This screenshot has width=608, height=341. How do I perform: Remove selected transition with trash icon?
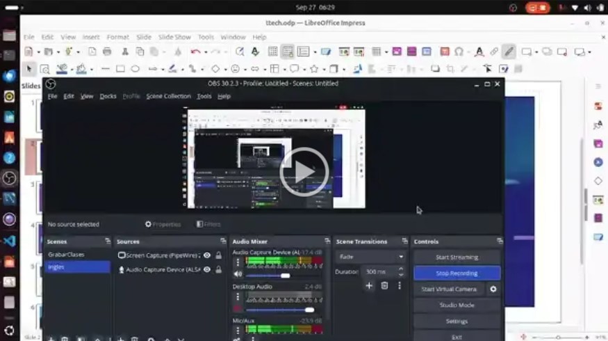tap(384, 286)
